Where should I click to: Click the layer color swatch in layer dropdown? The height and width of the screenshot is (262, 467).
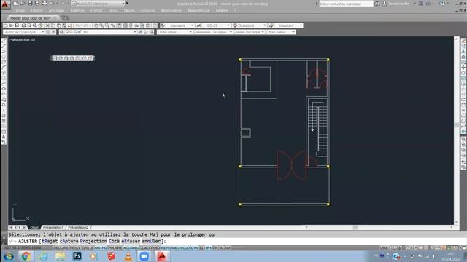click(83, 32)
